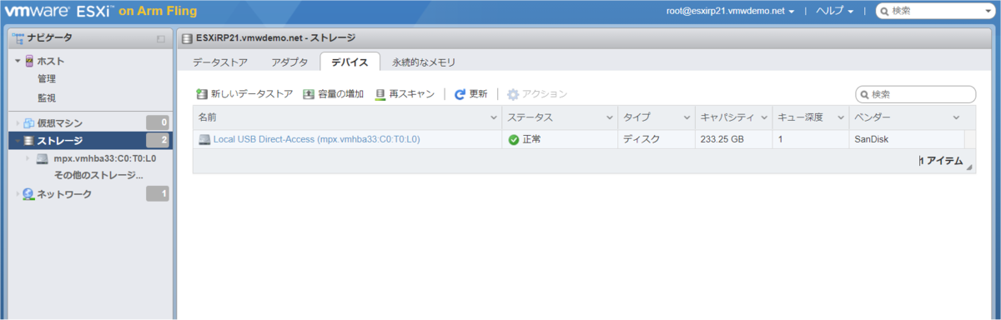Image resolution: width=1001 pixels, height=320 pixels.
Task: Click the Network icon in Navigator
Action: [29, 194]
